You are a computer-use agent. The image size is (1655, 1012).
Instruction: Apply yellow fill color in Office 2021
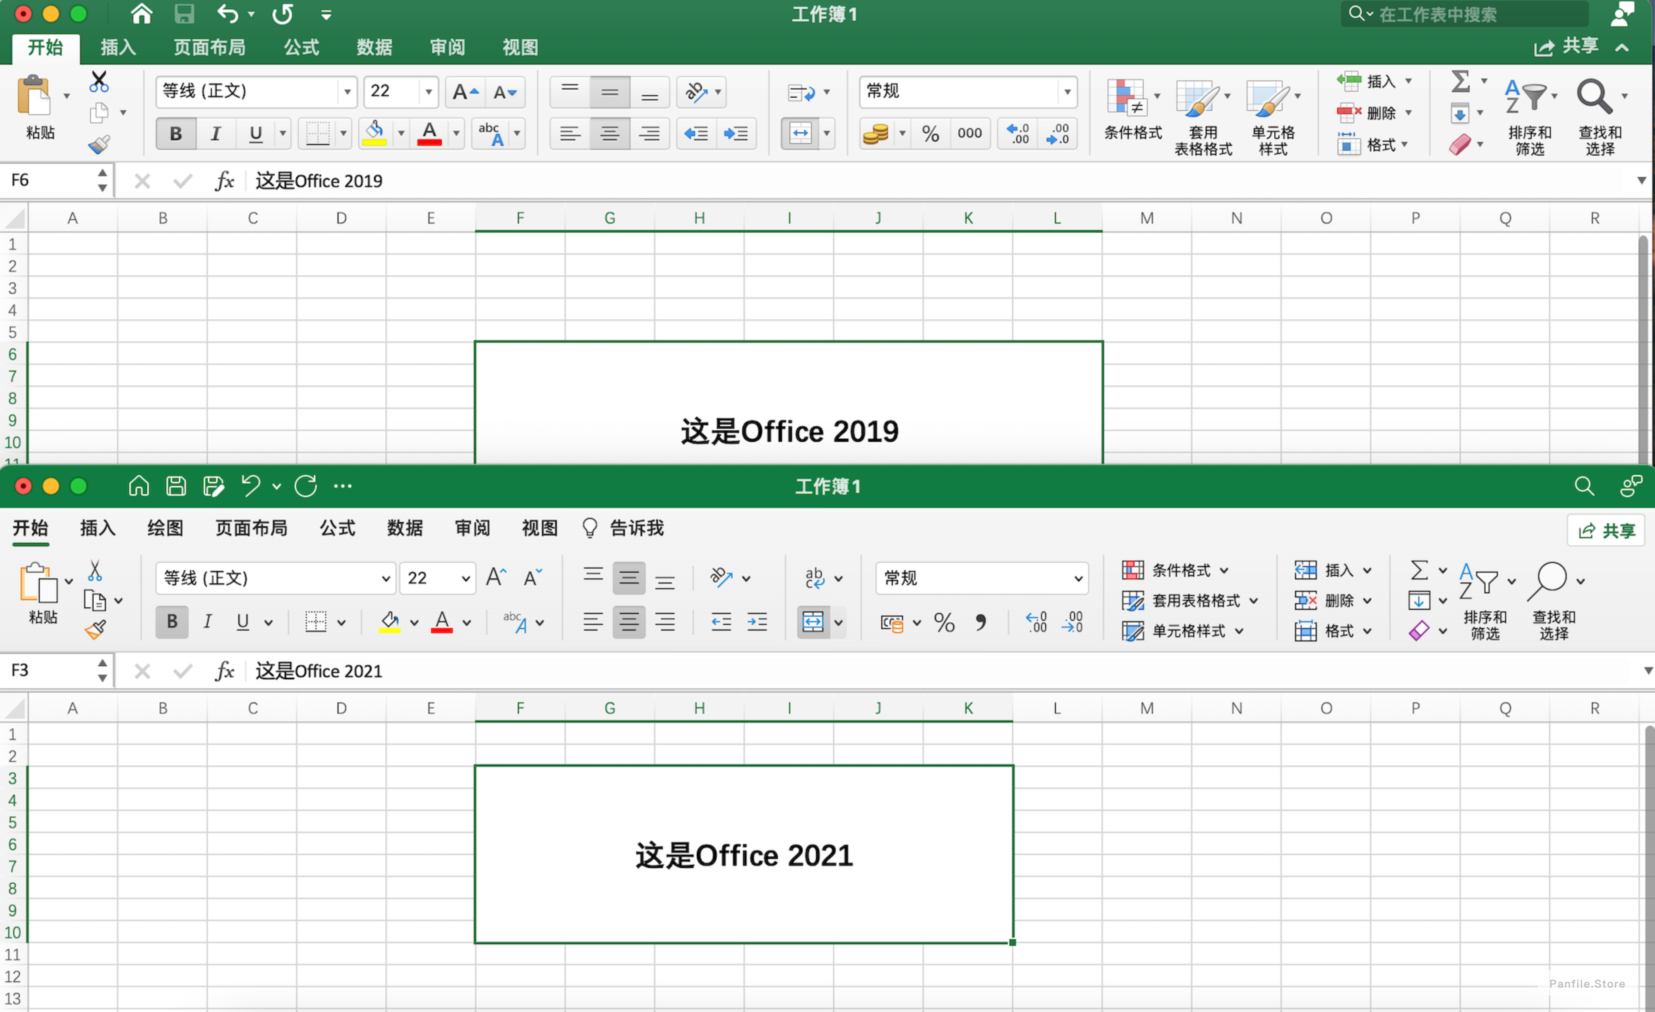tap(390, 622)
